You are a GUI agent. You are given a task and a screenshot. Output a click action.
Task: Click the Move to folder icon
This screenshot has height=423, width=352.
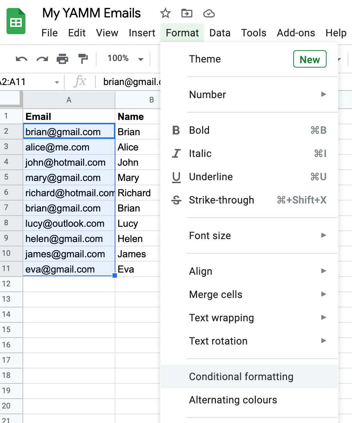pos(187,13)
